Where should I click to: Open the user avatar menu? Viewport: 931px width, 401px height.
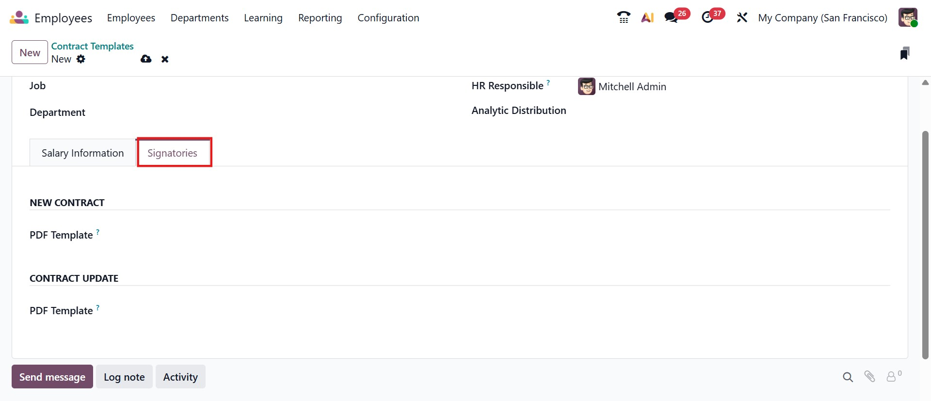coord(907,18)
